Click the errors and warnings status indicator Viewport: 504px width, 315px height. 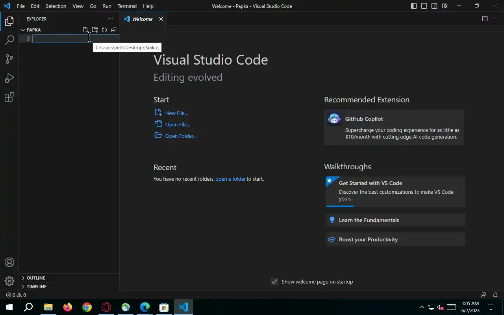click(16, 295)
